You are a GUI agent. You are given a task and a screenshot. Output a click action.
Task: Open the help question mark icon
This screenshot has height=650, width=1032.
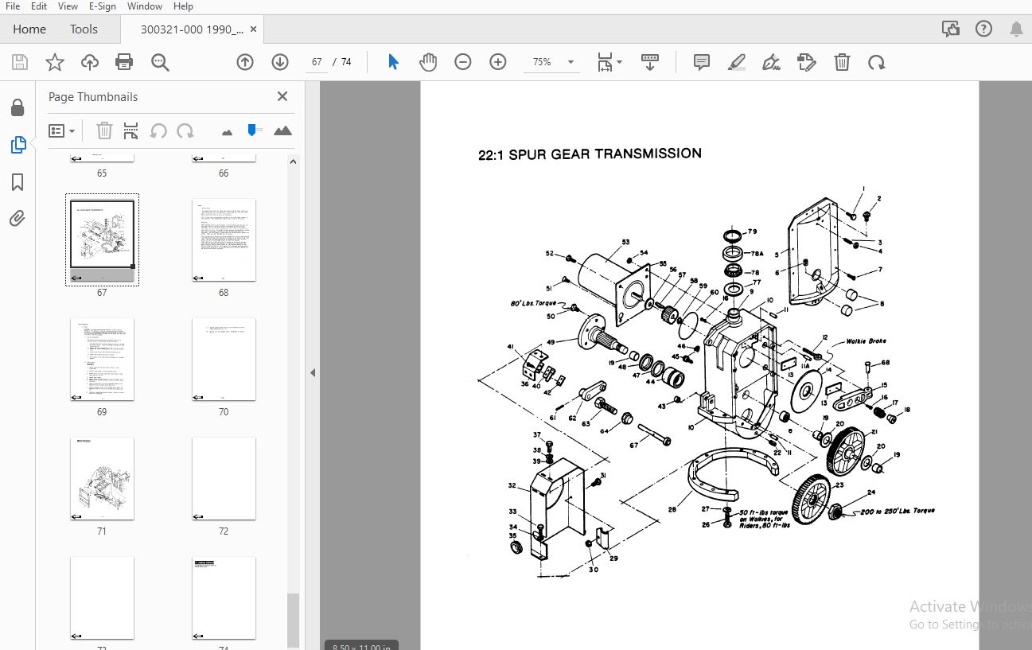983,29
